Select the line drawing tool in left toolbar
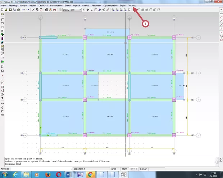 click(x=3, y=79)
